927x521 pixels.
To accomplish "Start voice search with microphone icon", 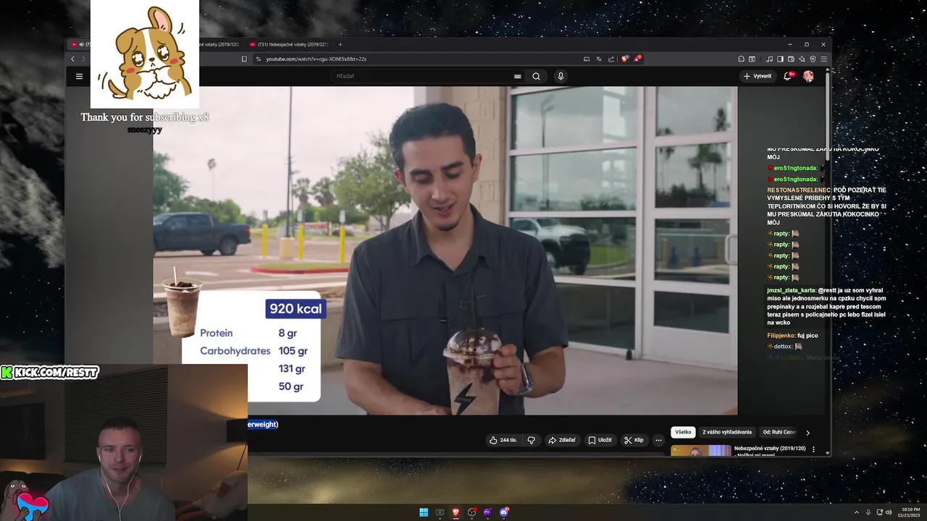I will [561, 76].
